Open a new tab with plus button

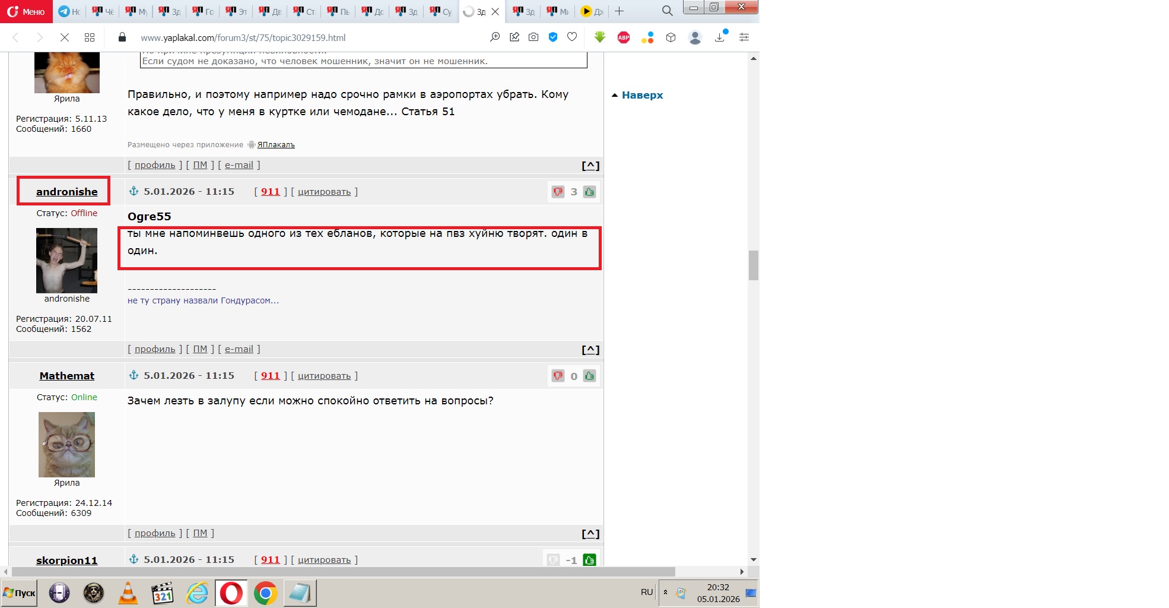click(619, 11)
